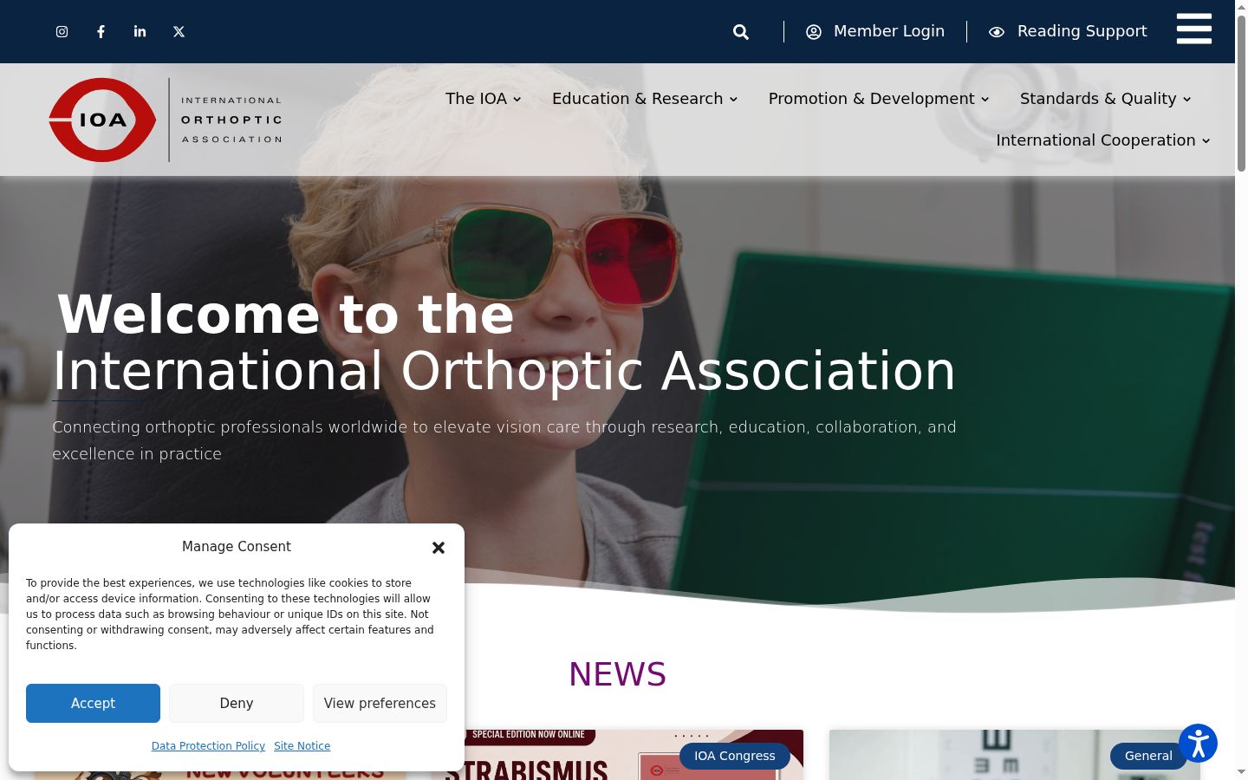Screen dimensions: 1248x780
Task: Click the search magnifier icon
Action: (x=741, y=32)
